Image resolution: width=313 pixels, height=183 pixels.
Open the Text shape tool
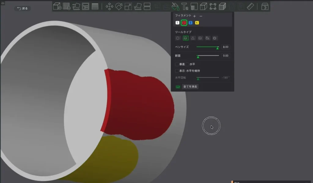(x=185, y=6)
